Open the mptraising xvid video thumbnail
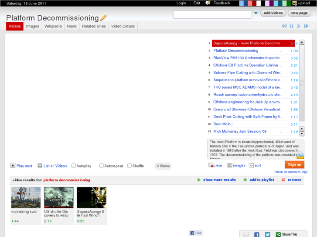This screenshot has height=237, width=317. (x=26, y=197)
